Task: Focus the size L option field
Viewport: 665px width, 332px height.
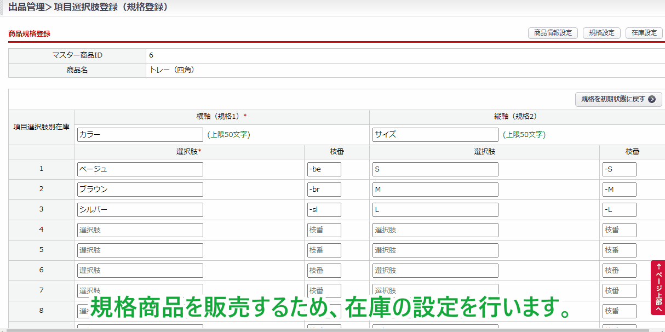Action: tap(435, 210)
